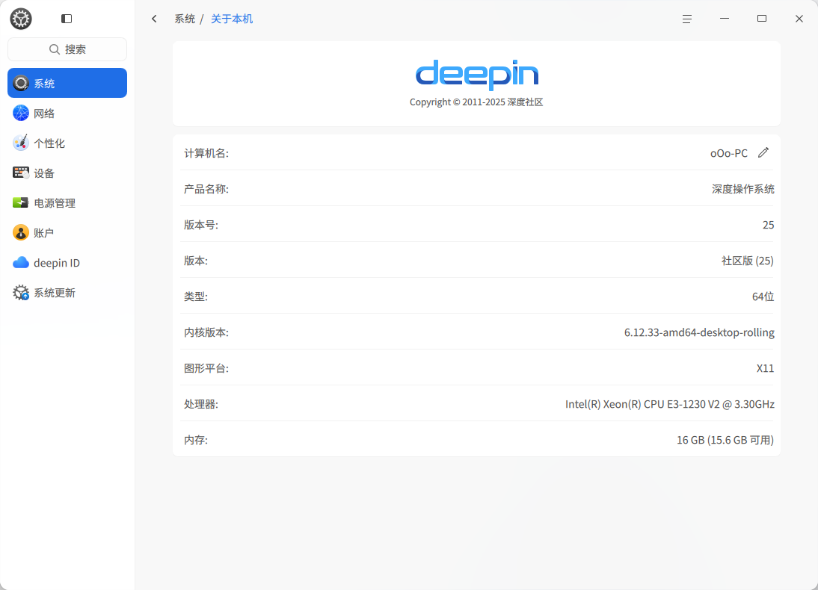Click the memory value 16 GB
Viewport: 818px width, 590px height.
point(725,440)
